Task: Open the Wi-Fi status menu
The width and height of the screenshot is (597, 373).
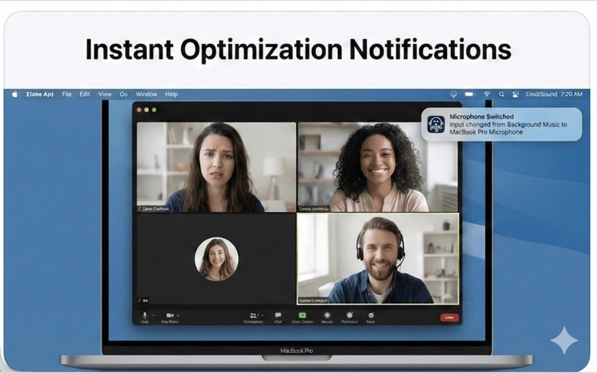Action: point(487,94)
